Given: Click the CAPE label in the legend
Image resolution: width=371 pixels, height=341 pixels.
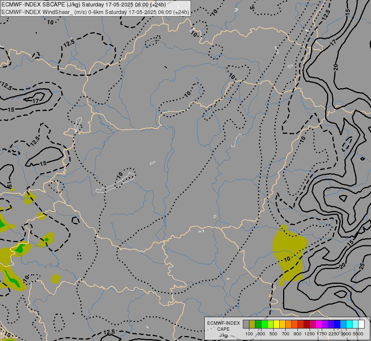Looking at the screenshot, I should tap(223, 329).
